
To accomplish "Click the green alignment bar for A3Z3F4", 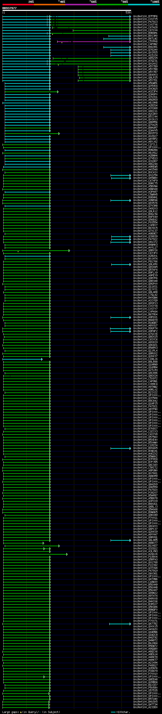I will 32,92.
